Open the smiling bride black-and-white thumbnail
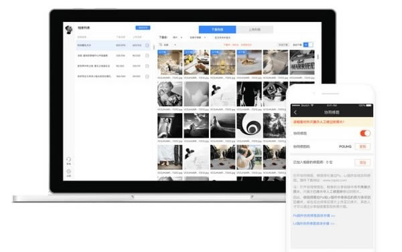This screenshot has height=252, width=402. tap(170, 94)
